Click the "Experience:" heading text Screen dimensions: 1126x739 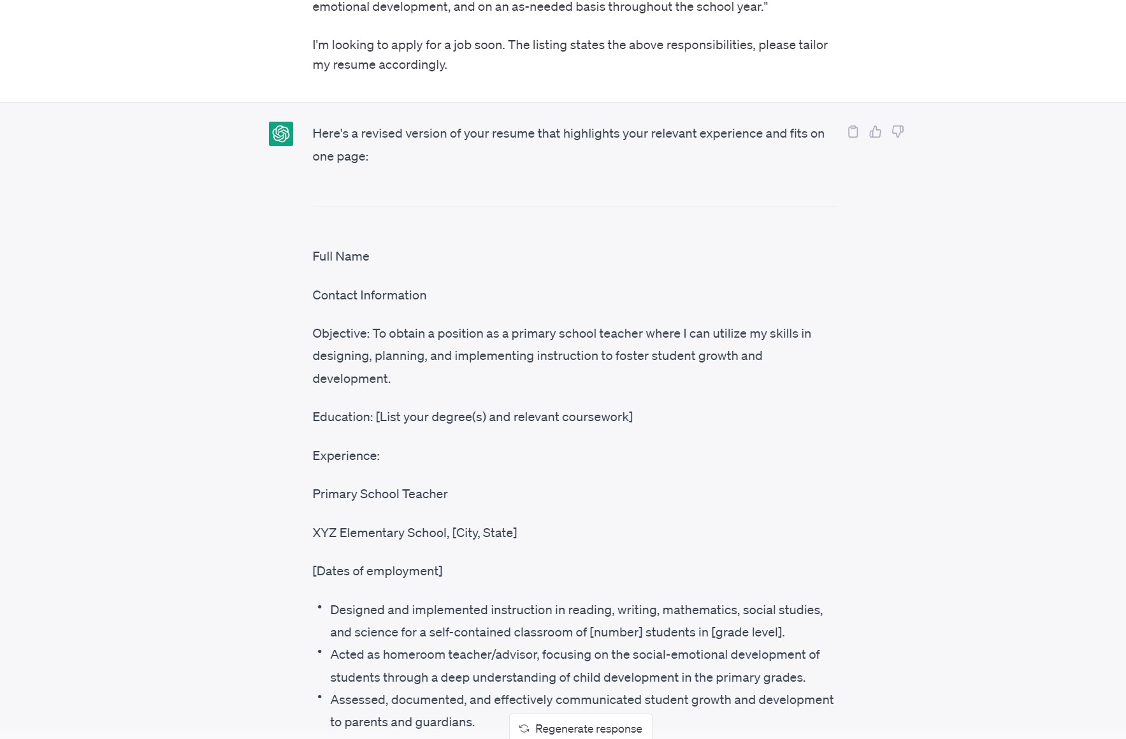(x=345, y=456)
